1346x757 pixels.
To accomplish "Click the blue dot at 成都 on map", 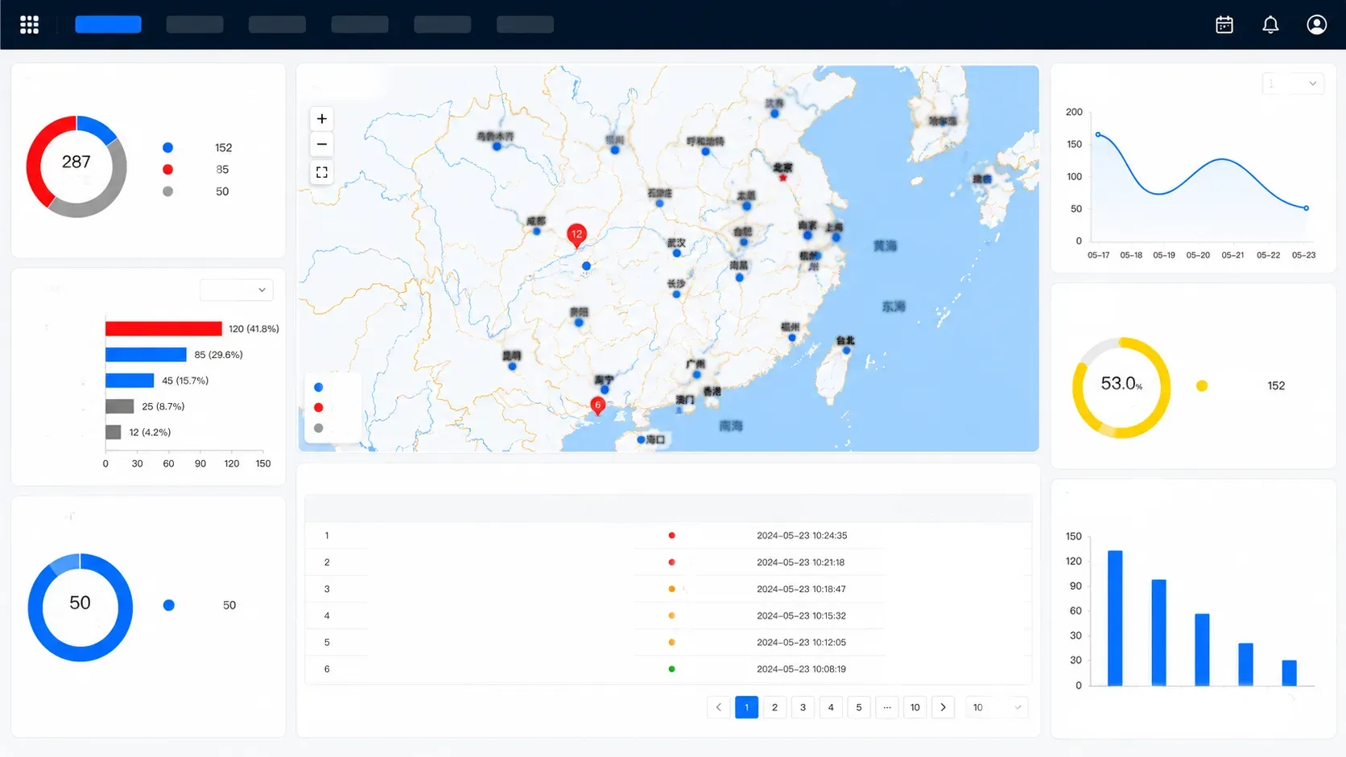I will tap(537, 232).
